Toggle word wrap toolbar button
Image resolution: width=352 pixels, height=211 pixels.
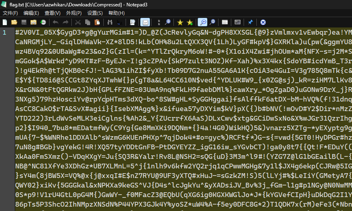pyautogui.click(x=145, y=22)
